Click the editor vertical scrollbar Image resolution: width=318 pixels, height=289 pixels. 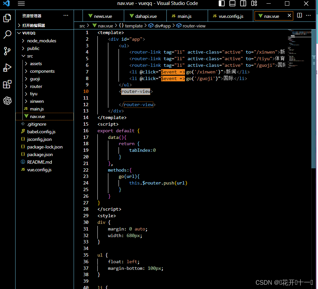pyautogui.click(x=313, y=99)
